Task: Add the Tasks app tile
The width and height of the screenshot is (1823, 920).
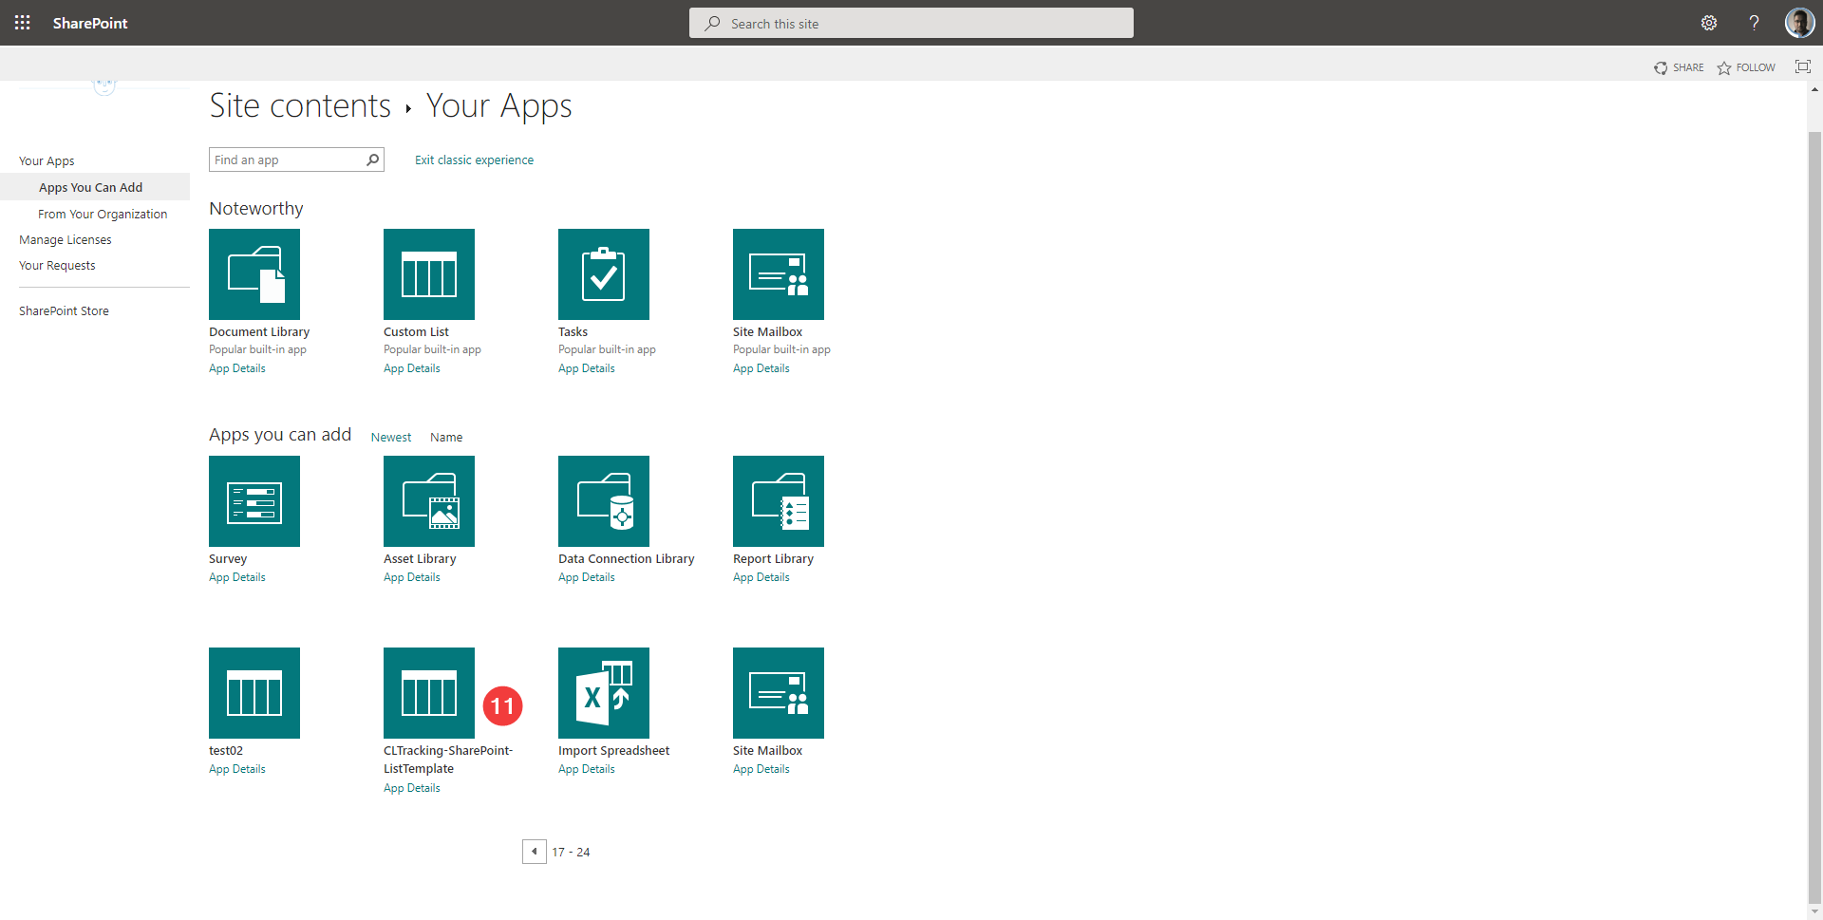Action: pos(604,274)
